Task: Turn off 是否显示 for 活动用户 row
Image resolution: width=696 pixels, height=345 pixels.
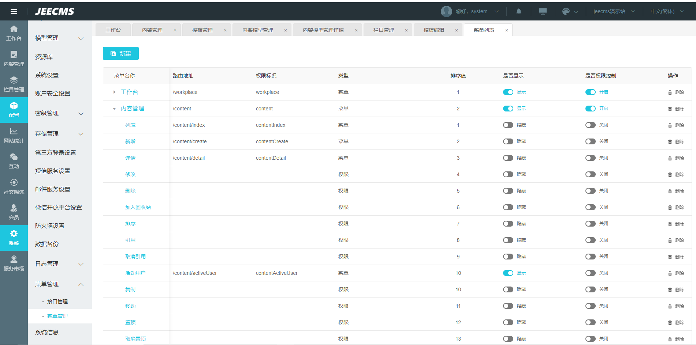Action: point(508,273)
